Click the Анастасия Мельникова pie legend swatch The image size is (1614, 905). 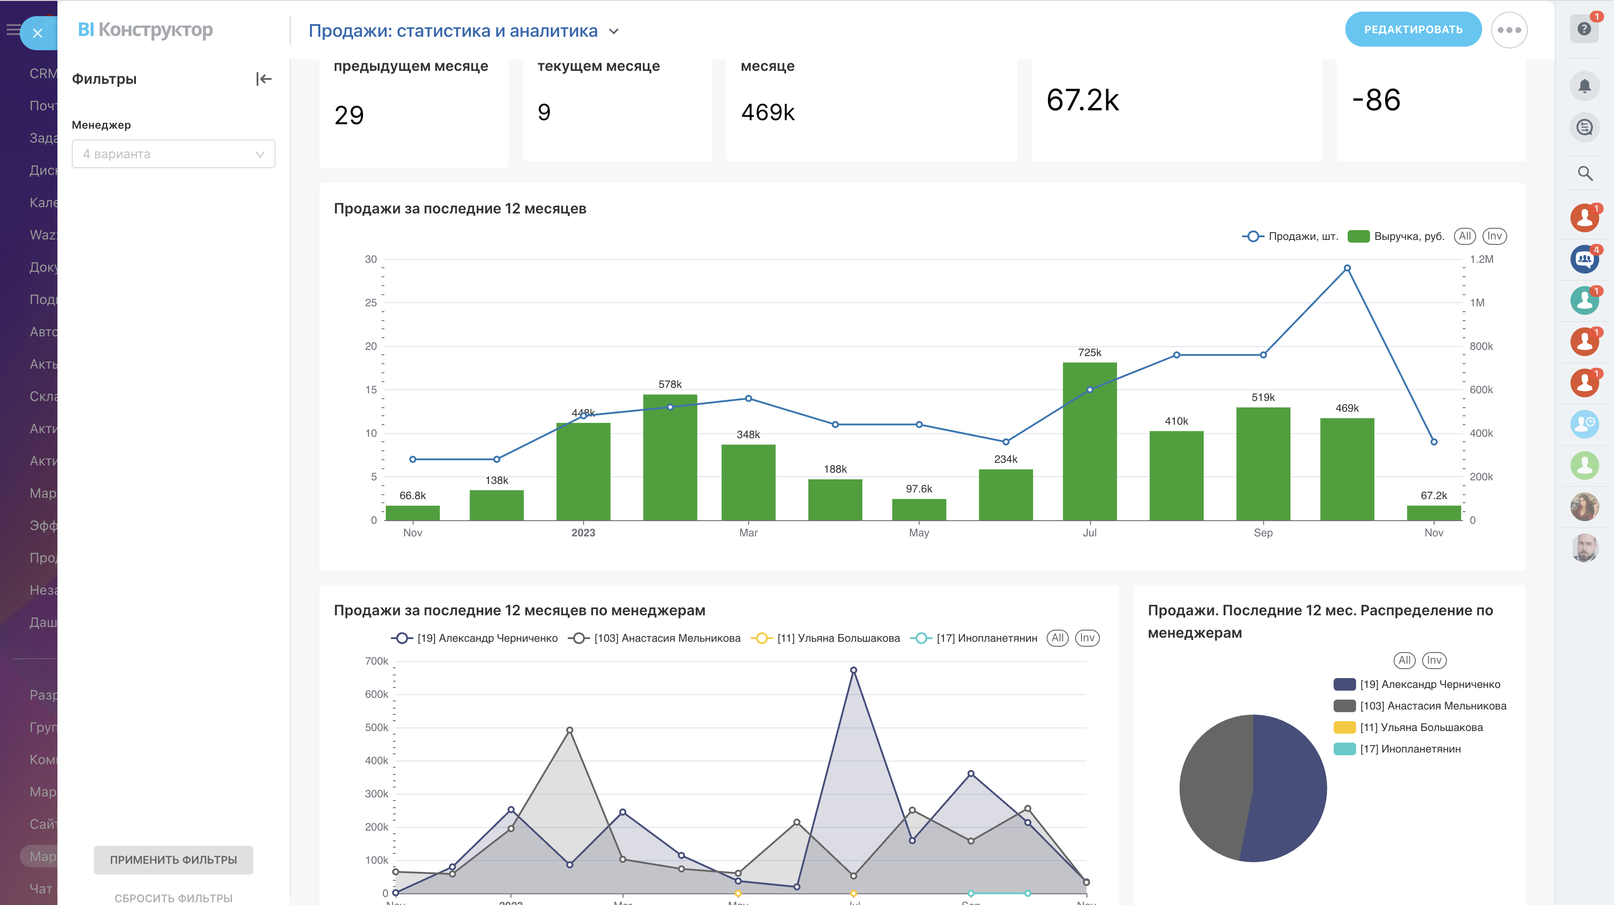[x=1344, y=706]
